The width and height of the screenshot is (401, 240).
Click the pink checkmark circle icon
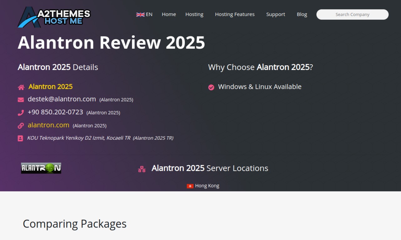pyautogui.click(x=211, y=87)
